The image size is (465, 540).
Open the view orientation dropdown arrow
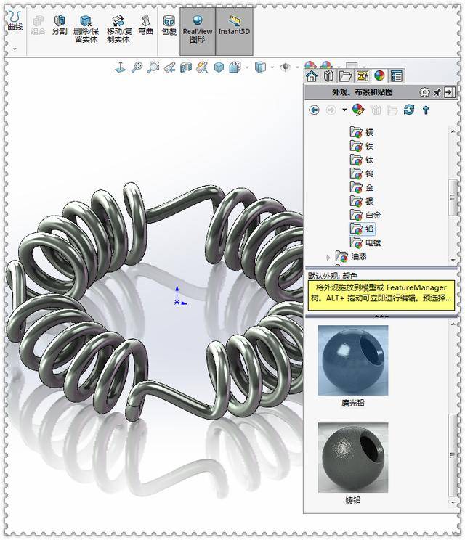pyautogui.click(x=247, y=67)
